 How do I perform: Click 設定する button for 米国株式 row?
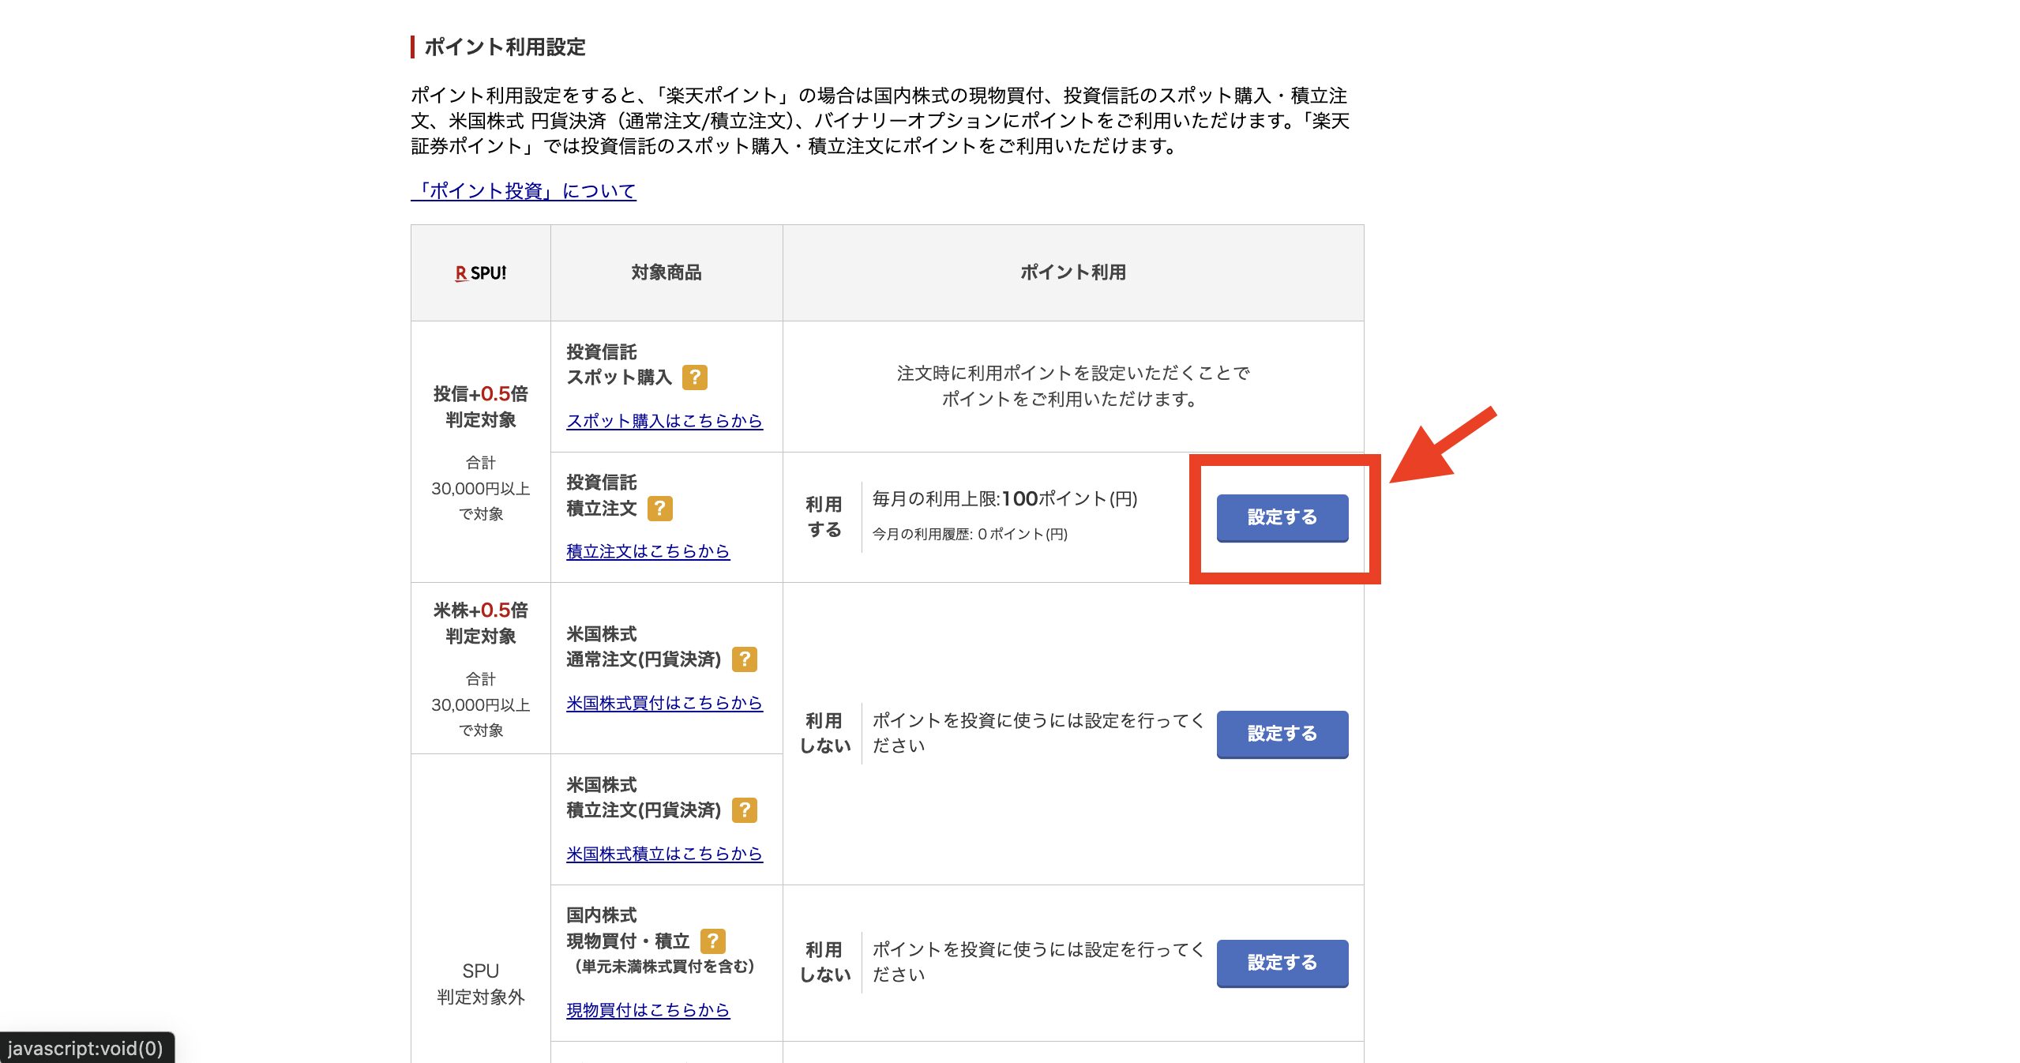[1282, 734]
